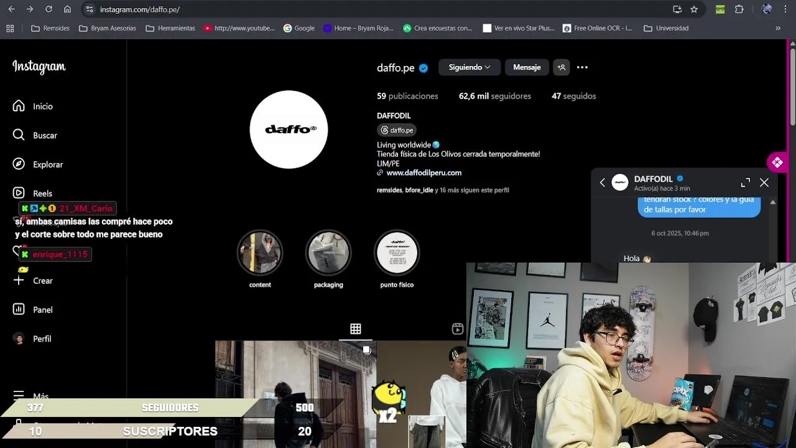Open the Remsides bookmark folder
This screenshot has width=796, height=448.
coord(50,28)
